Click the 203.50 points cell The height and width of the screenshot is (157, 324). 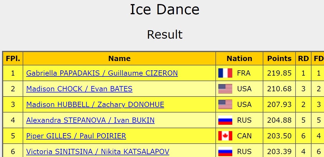point(279,136)
